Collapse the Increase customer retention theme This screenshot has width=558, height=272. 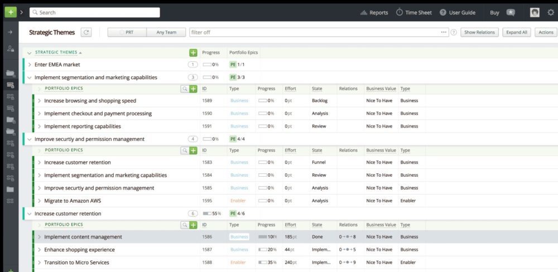coord(30,213)
